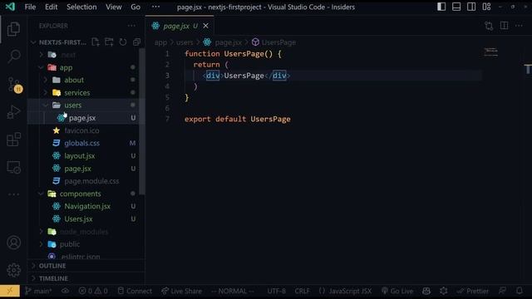The width and height of the screenshot is (532, 299).
Task: Toggle the bottom panel
Action: tap(456, 7)
